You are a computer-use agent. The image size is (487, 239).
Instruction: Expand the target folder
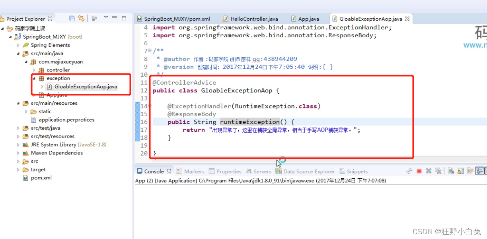point(18,170)
